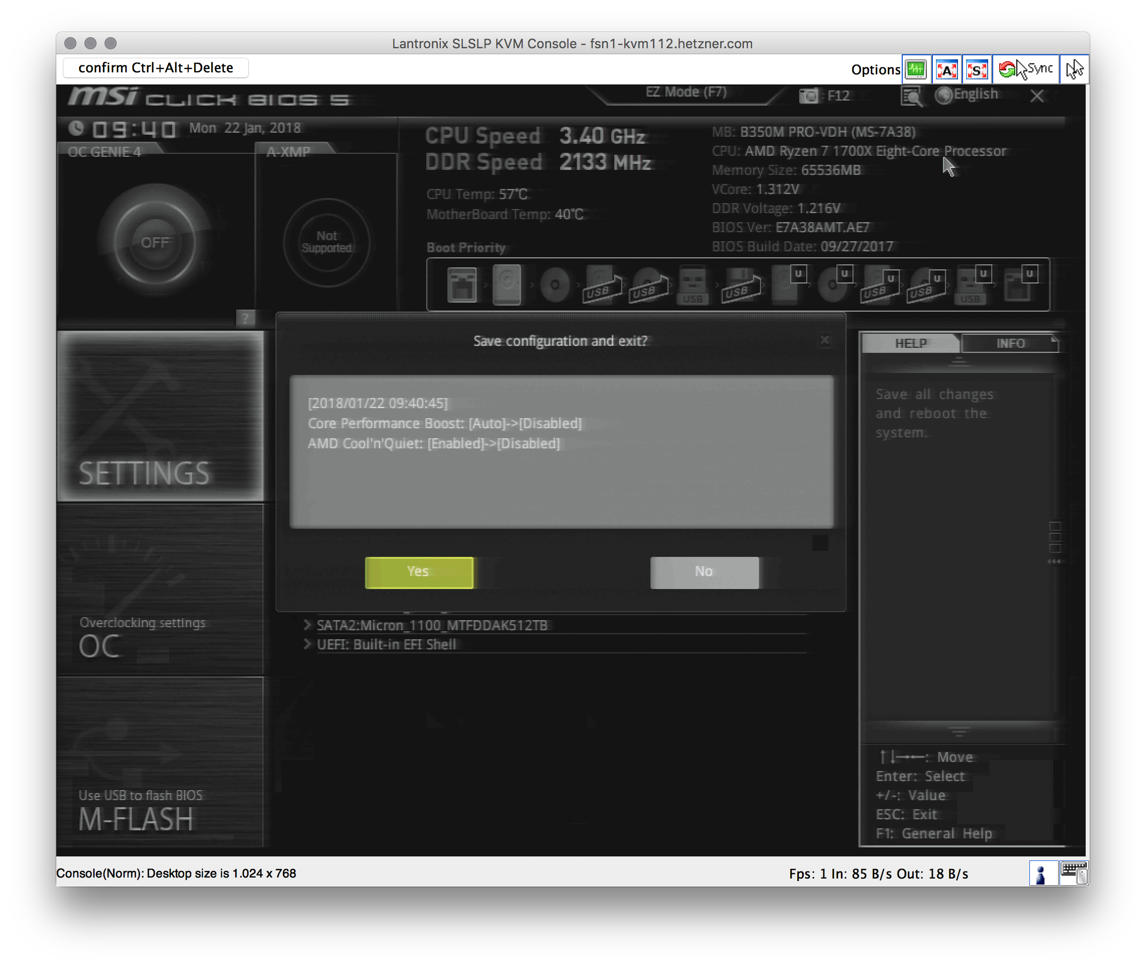Close the Save configuration dialog with X
Viewport: 1146px width, 967px height.
(824, 340)
